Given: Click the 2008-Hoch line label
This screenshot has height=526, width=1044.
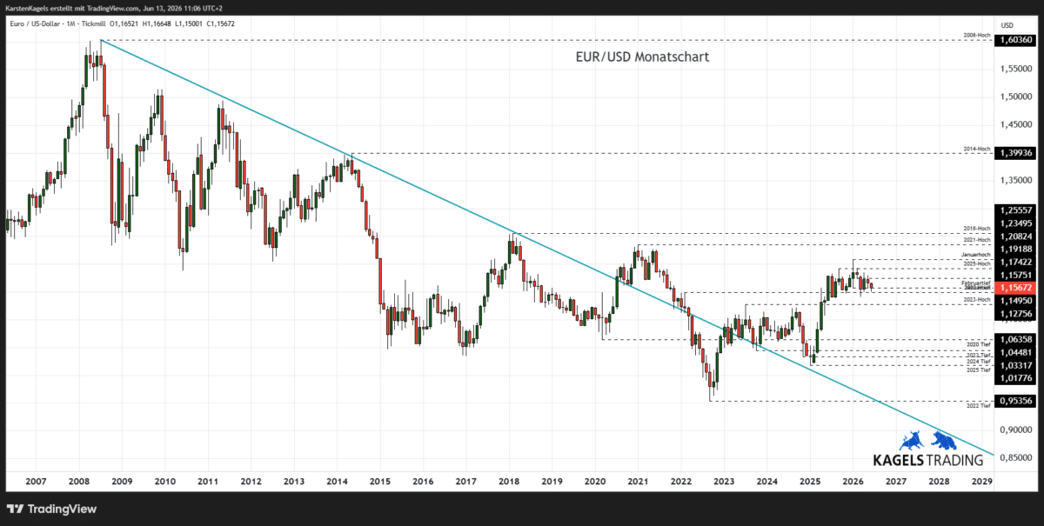Looking at the screenshot, I should coord(977,36).
